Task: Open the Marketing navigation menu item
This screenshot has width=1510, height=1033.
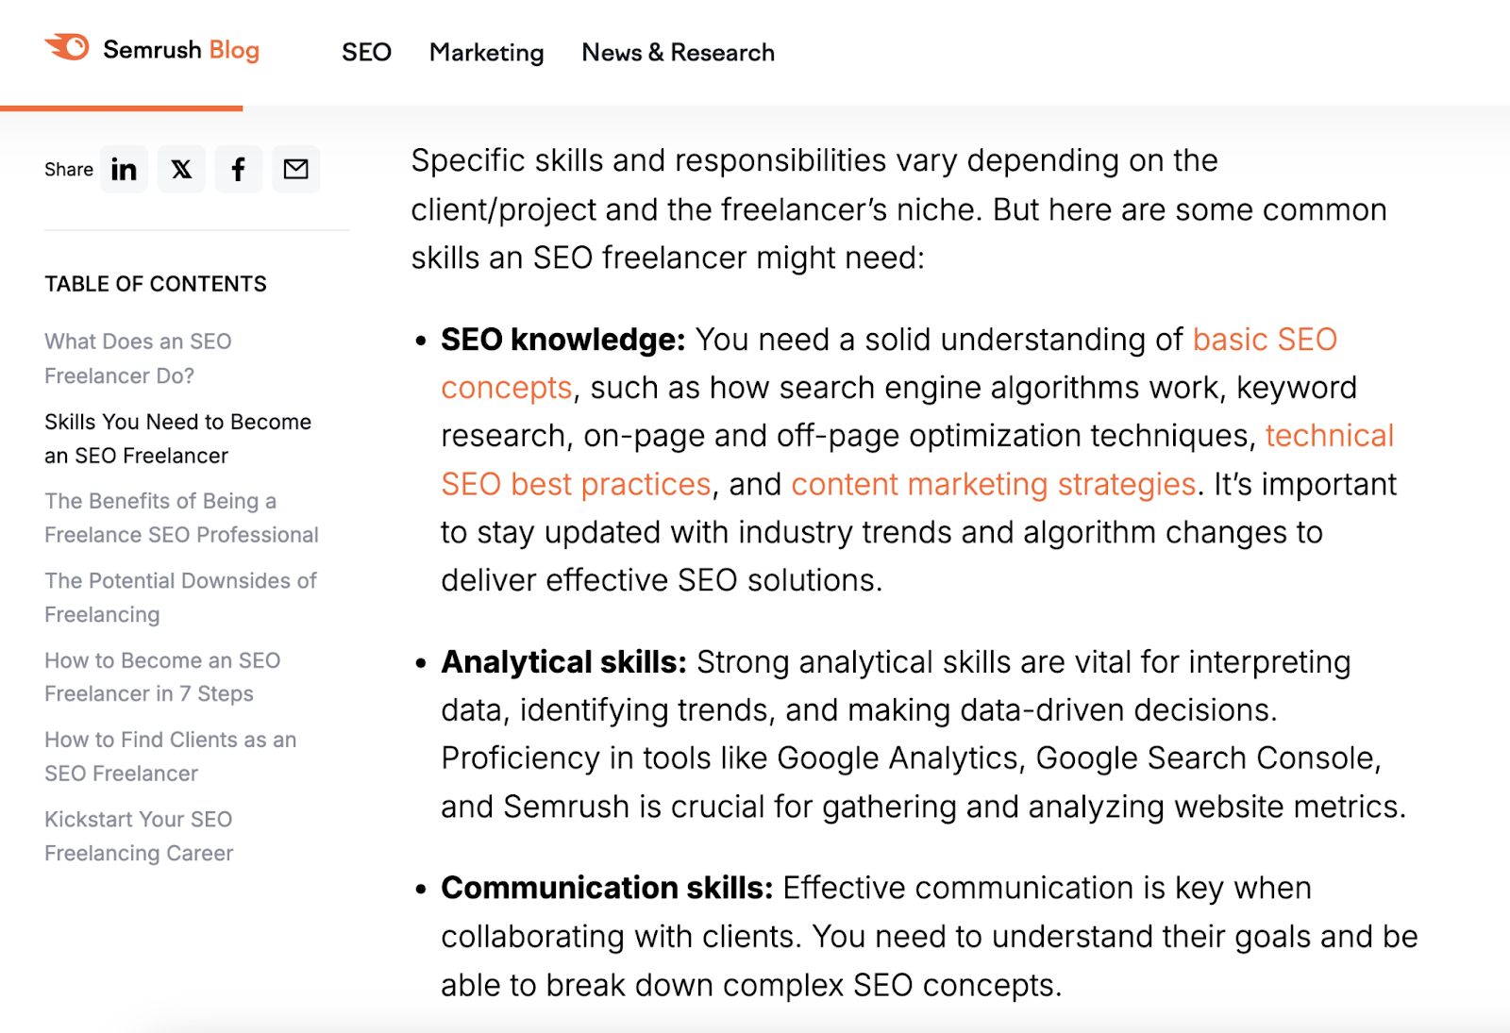Action: click(x=486, y=53)
